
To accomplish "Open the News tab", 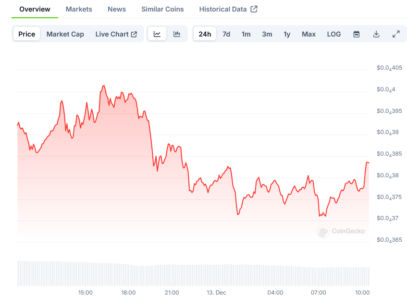I will 117,9.
